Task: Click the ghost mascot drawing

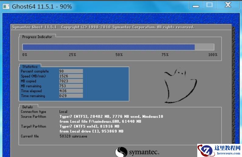Action: [x=180, y=86]
